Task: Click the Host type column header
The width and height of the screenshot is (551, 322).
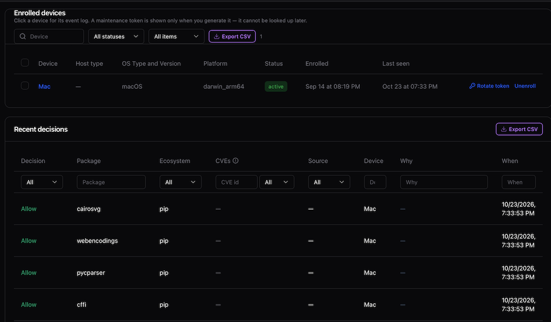Action: click(89, 63)
